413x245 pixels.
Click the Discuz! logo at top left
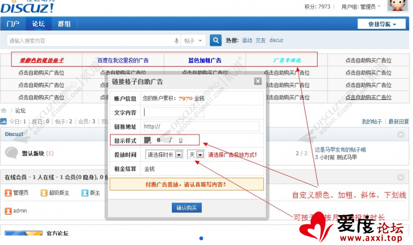(27, 8)
